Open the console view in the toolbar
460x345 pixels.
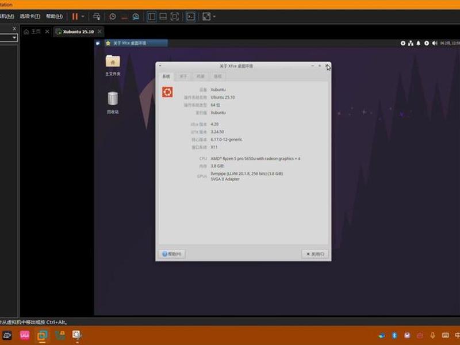click(x=190, y=17)
